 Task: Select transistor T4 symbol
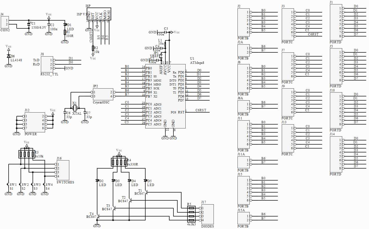[98, 216]
